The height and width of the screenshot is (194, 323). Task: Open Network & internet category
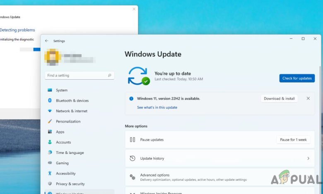tap(80, 111)
